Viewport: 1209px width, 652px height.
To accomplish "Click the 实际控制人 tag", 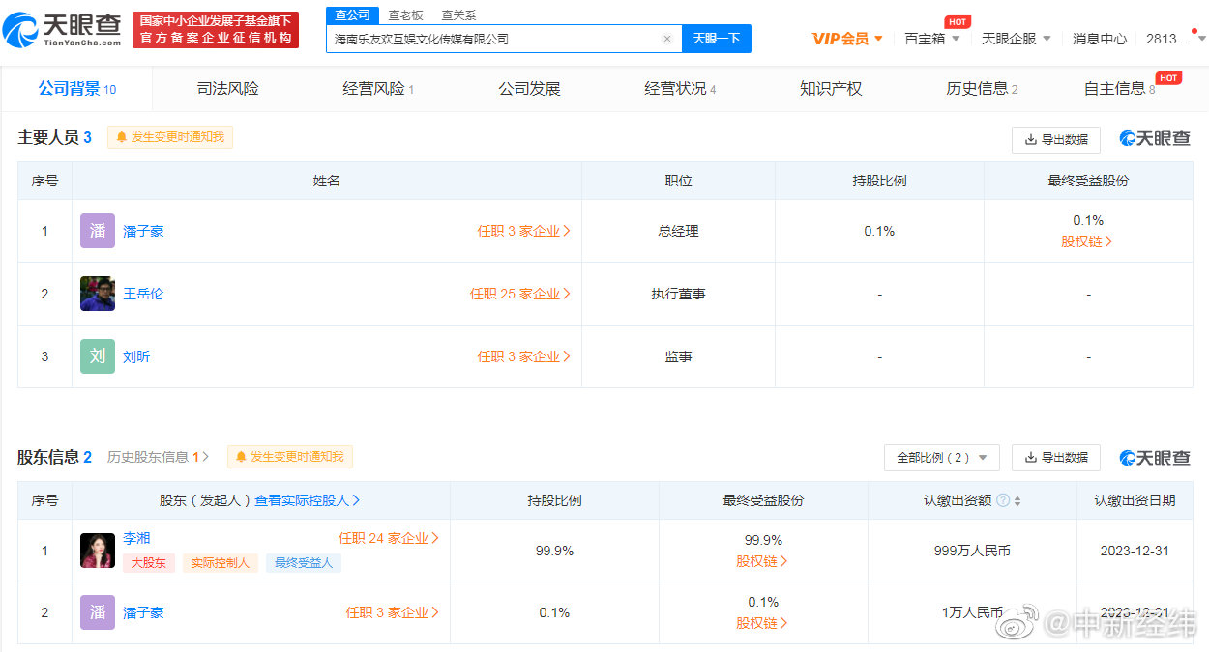I will pyautogui.click(x=221, y=562).
